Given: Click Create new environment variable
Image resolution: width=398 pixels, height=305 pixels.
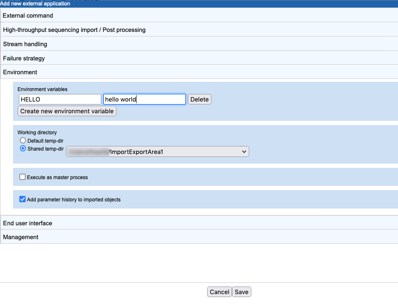Looking at the screenshot, I should click(x=67, y=111).
